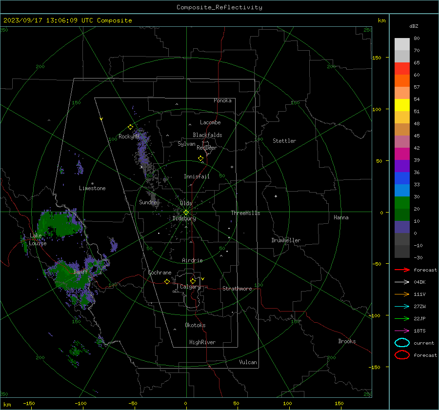Click the Limestone label

point(92,188)
